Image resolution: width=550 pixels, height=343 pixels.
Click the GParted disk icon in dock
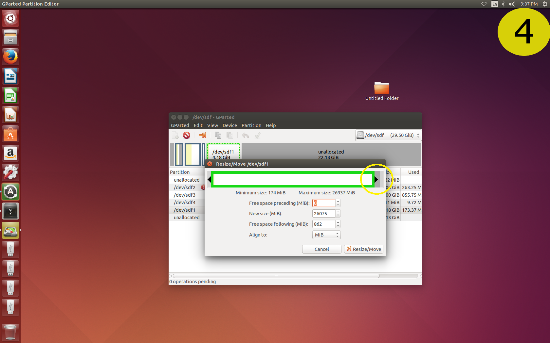pos(10,230)
